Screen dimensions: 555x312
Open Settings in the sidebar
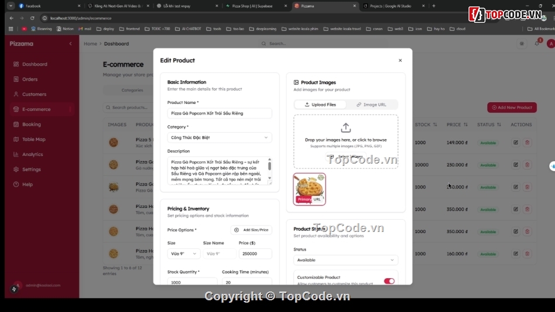(31, 169)
